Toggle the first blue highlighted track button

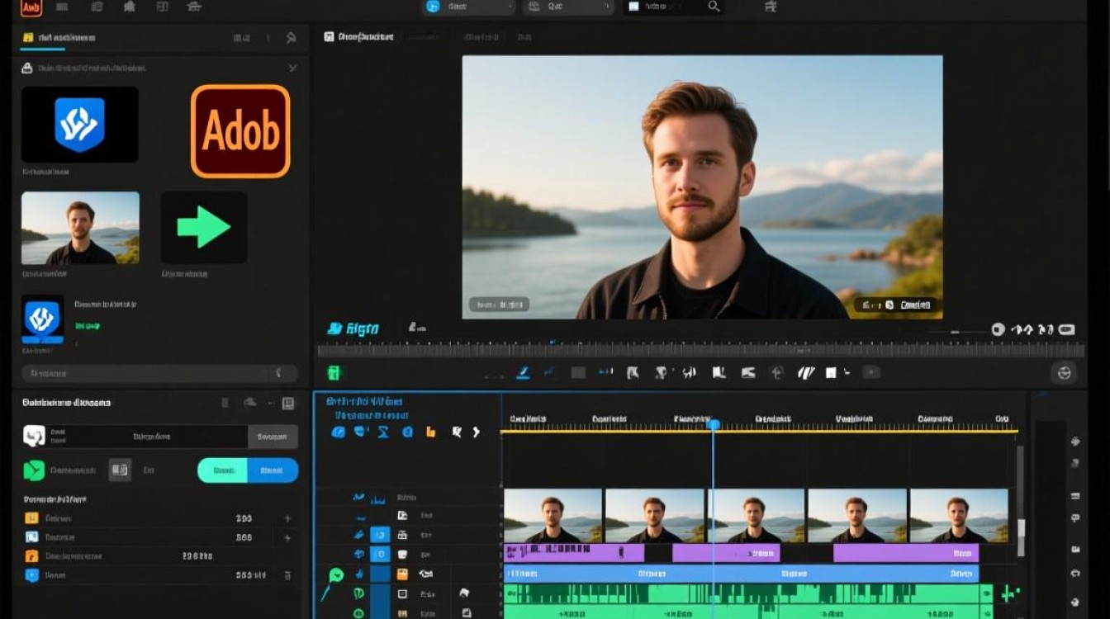pos(380,535)
